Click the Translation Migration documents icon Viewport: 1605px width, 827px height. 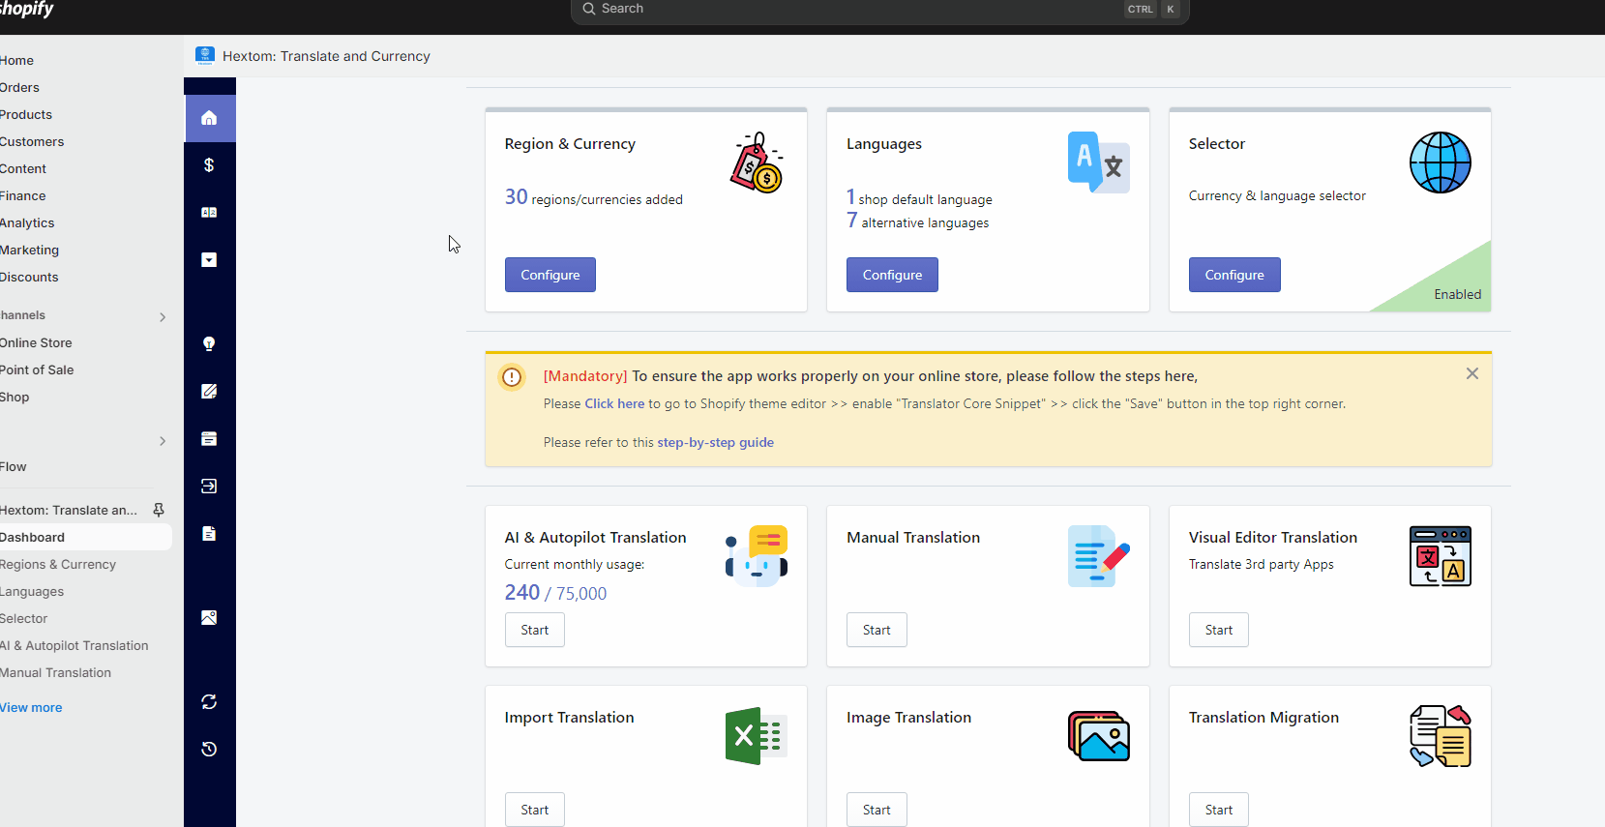[x=1441, y=736]
